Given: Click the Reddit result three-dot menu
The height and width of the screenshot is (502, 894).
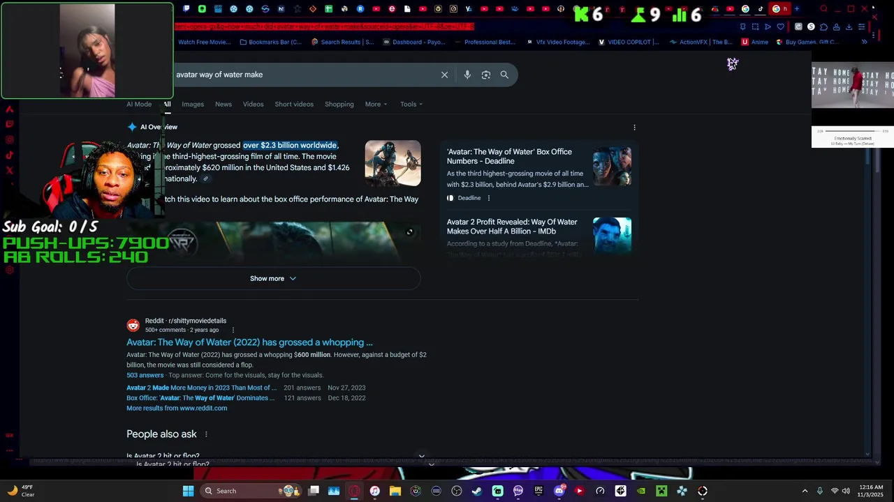Looking at the screenshot, I should (233, 330).
